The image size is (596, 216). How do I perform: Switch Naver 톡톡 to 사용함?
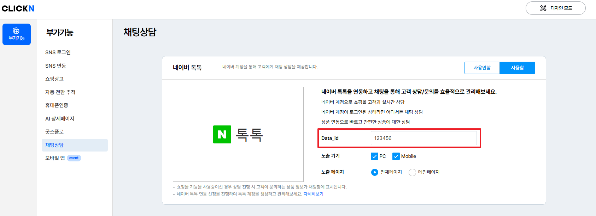[517, 68]
